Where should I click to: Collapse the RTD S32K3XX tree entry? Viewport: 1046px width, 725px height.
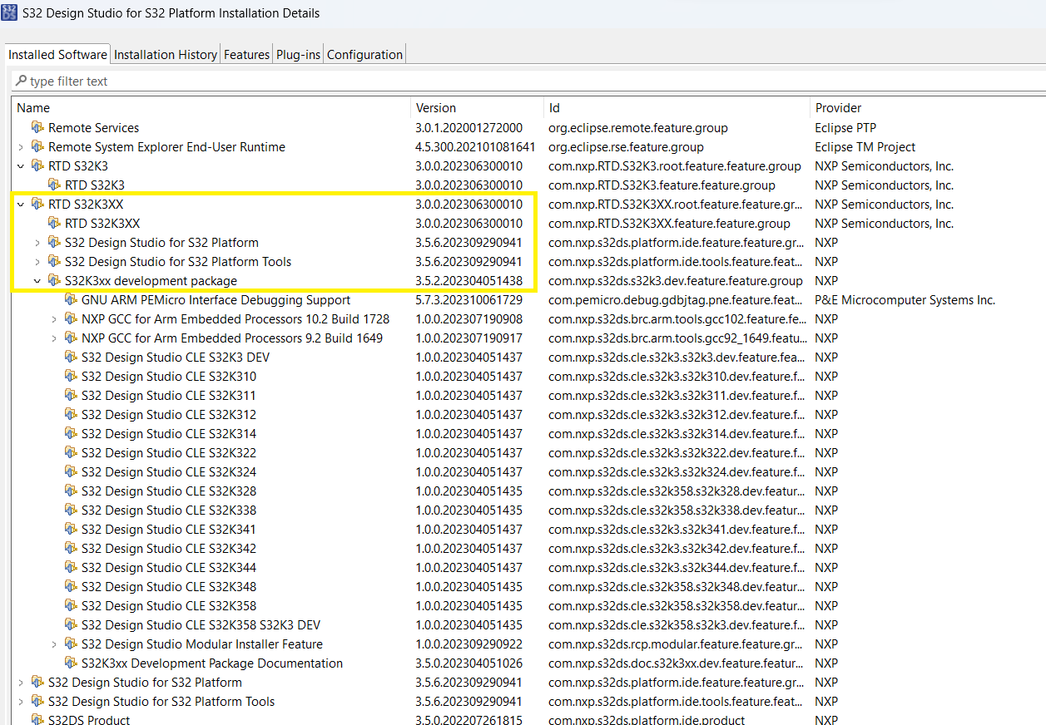pyautogui.click(x=21, y=204)
